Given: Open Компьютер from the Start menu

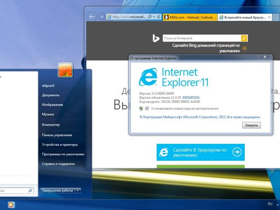Looking at the screenshot, I should pyautogui.click(x=51, y=125).
